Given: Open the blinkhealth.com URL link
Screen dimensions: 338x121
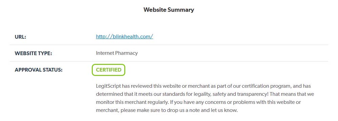Looking at the screenshot, I should (124, 37).
